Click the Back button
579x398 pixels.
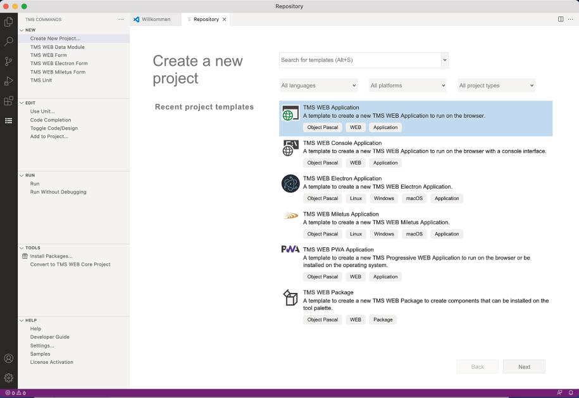[x=478, y=366]
